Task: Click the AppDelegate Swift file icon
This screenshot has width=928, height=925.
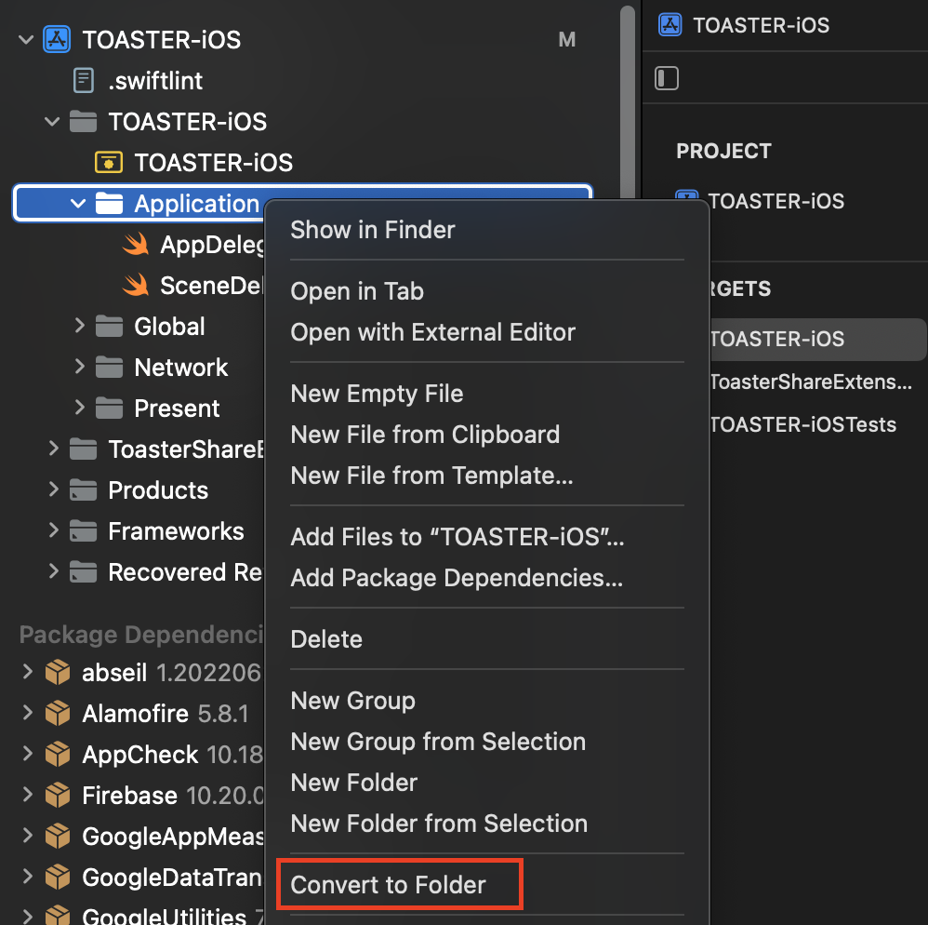Action: pyautogui.click(x=136, y=244)
